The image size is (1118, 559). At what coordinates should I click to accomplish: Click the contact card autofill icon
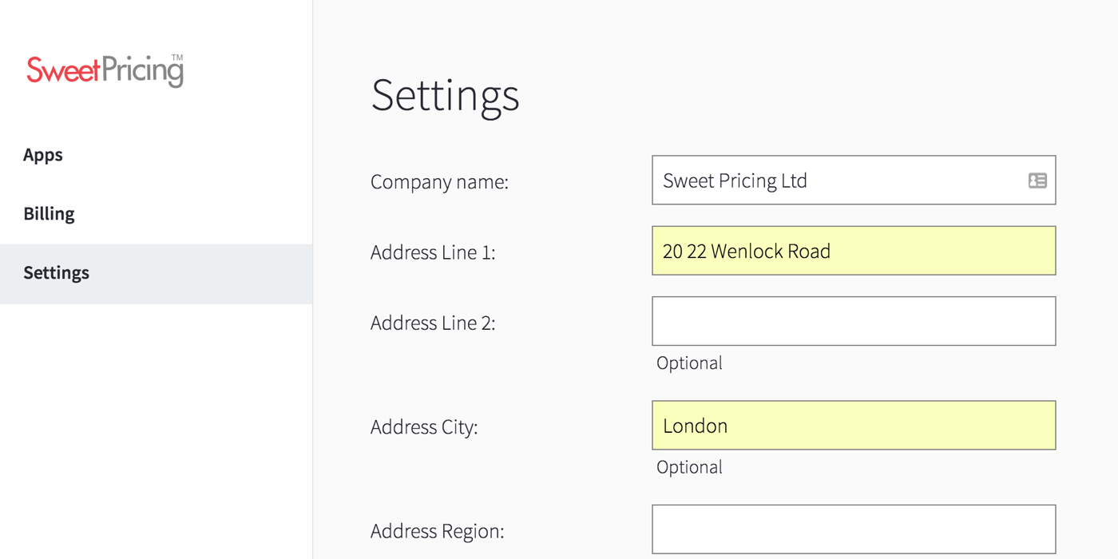1037,180
